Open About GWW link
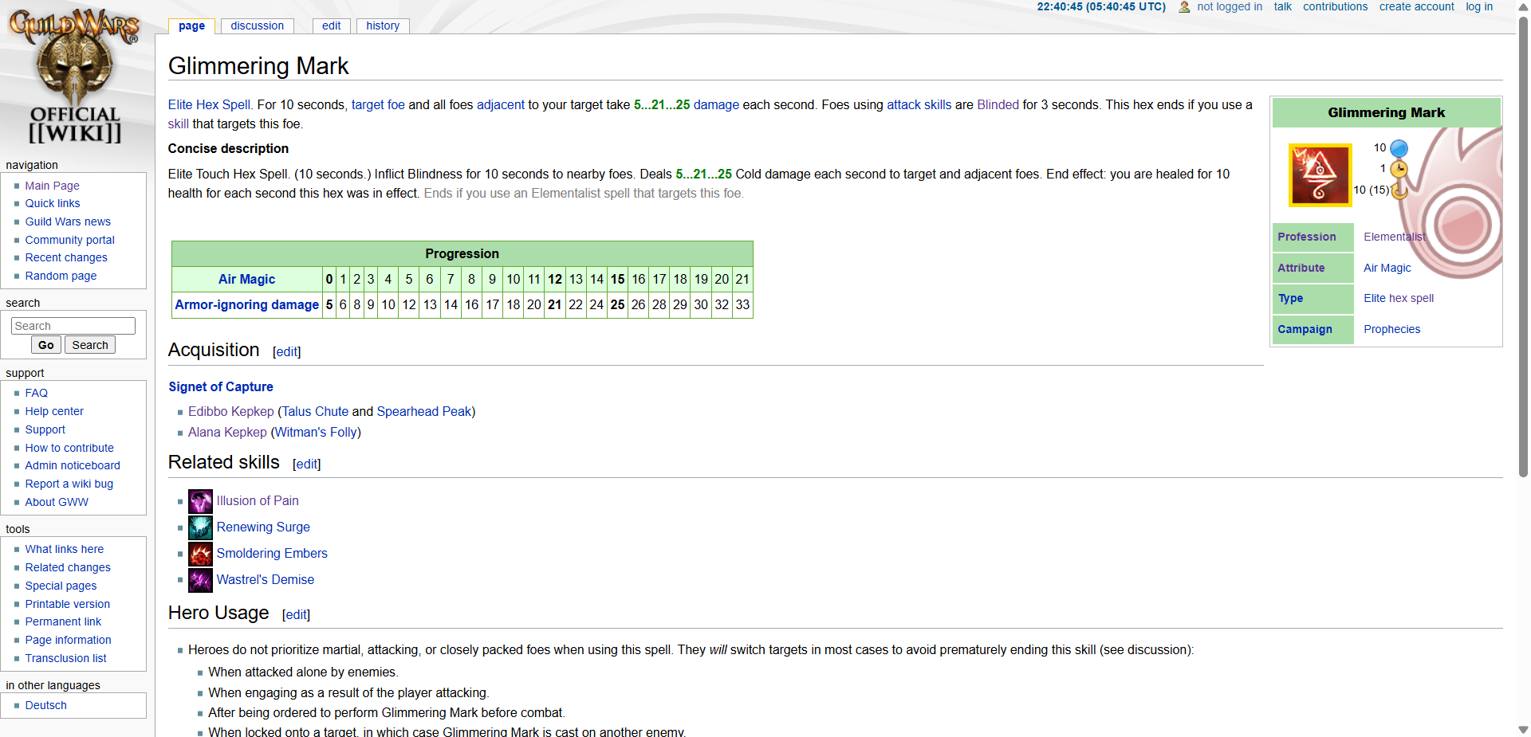This screenshot has height=737, width=1531. click(57, 502)
